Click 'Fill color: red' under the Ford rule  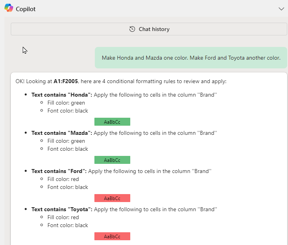tap(63, 179)
